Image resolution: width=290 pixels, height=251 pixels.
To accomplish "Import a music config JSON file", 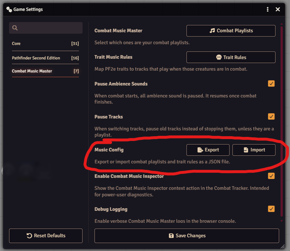I will point(254,150).
